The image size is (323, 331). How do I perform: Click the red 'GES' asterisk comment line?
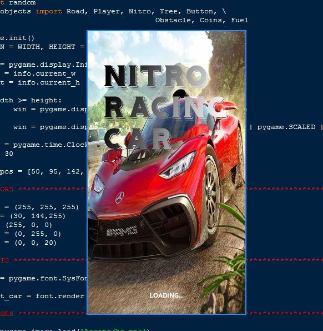pyautogui.click(x=43, y=314)
